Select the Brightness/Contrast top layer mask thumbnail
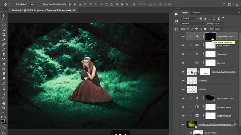The width and height of the screenshot is (241, 135). pos(210,36)
